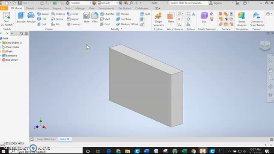Click the Decal tool
This screenshot has width=274, height=154.
coord(72,14)
